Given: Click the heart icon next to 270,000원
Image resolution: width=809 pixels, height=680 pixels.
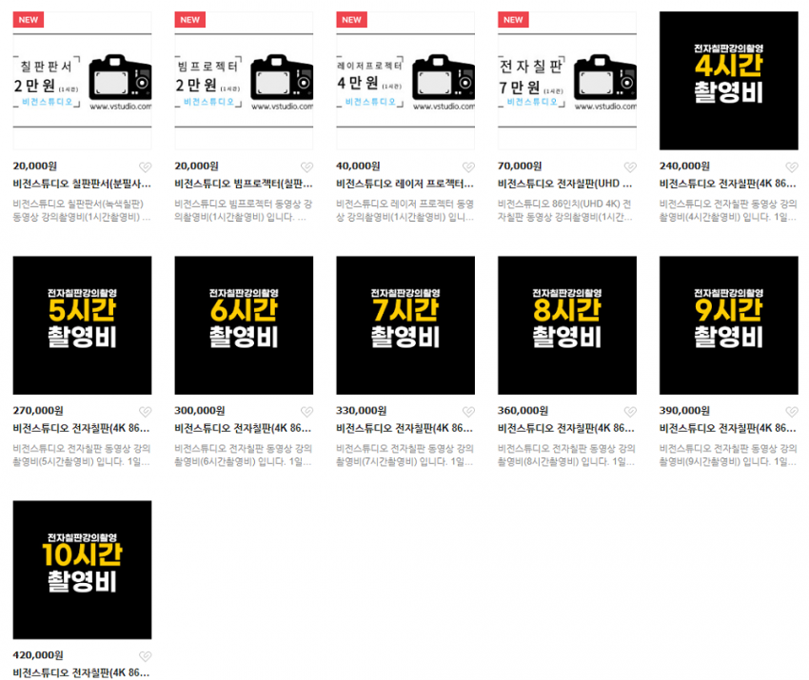Looking at the screenshot, I should point(145,412).
